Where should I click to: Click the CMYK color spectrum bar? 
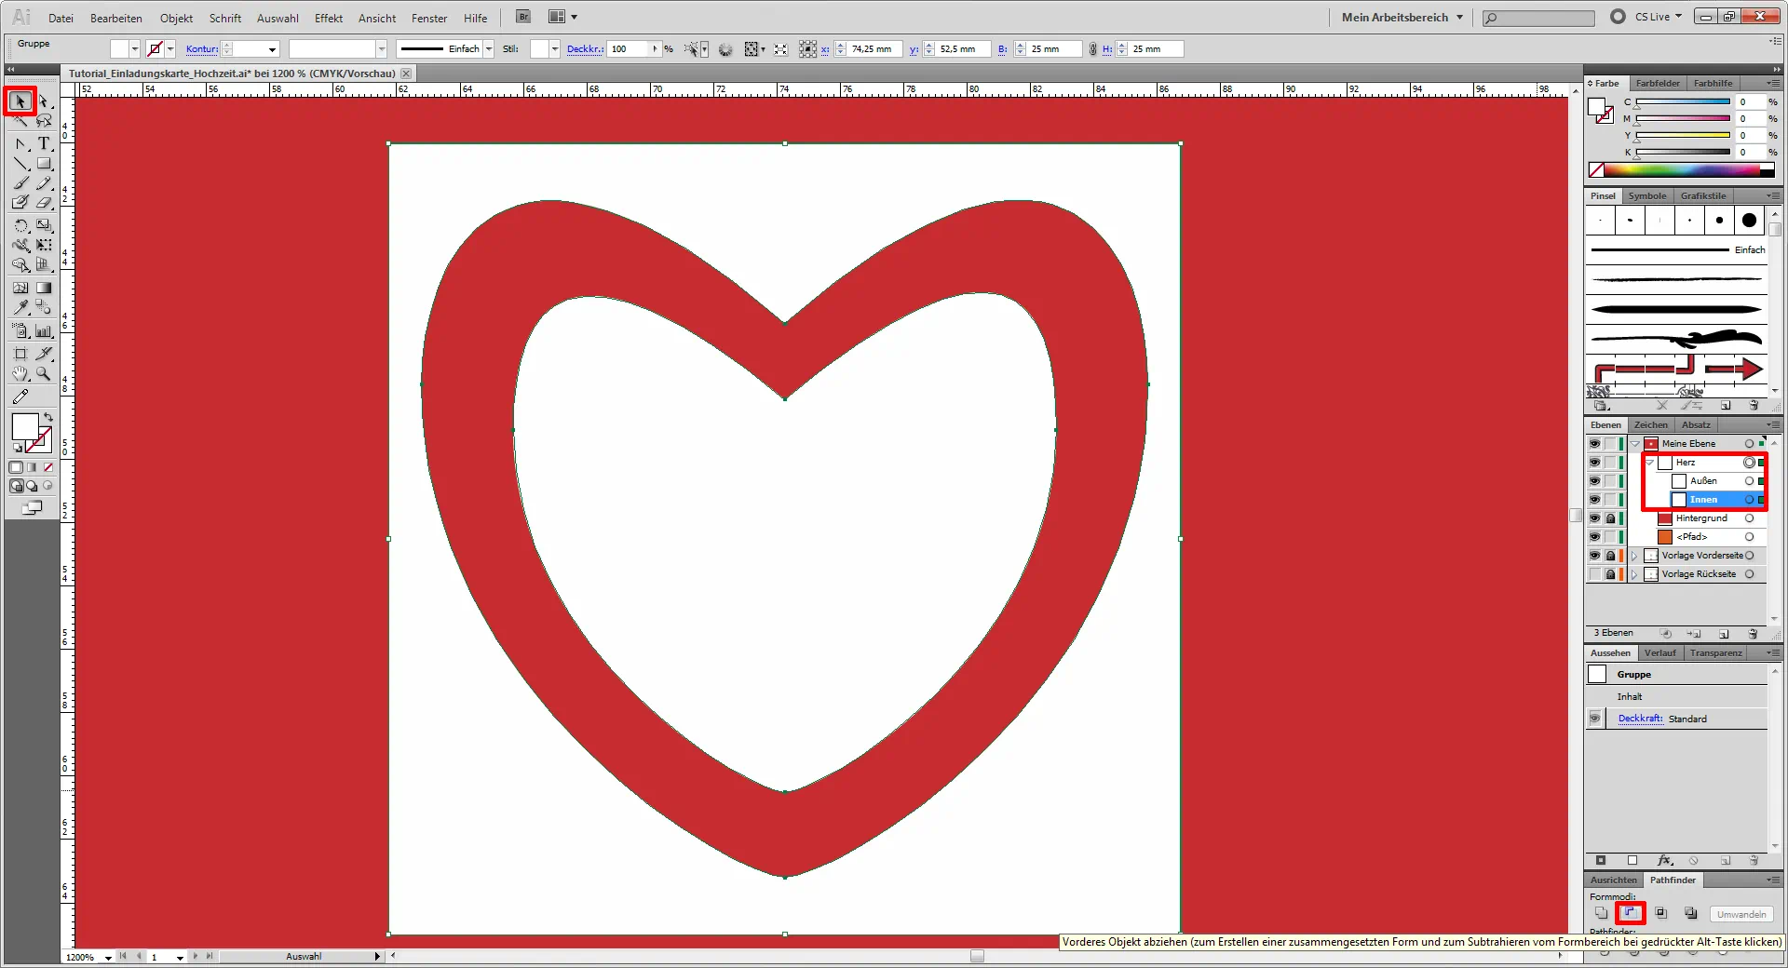tap(1684, 170)
